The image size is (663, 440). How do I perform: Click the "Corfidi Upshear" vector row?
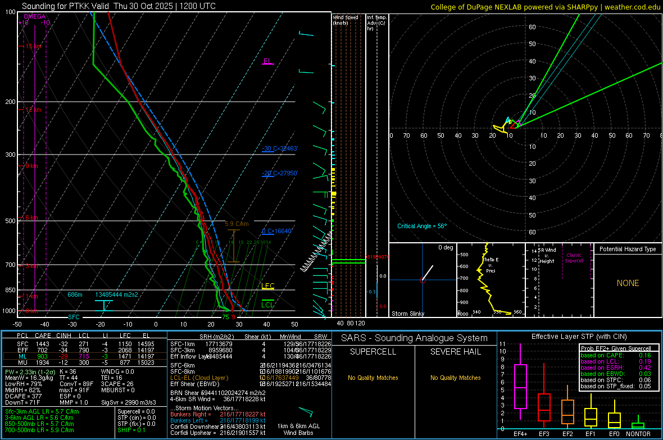[218, 433]
